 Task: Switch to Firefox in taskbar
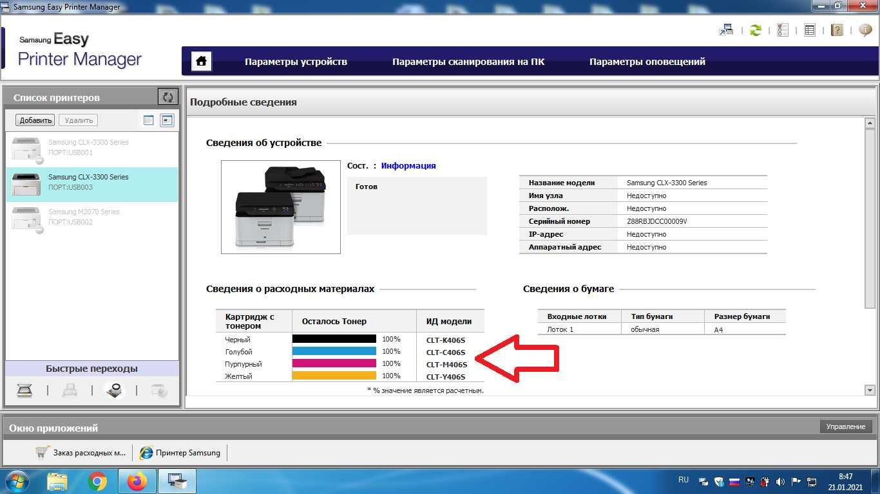pos(137,481)
